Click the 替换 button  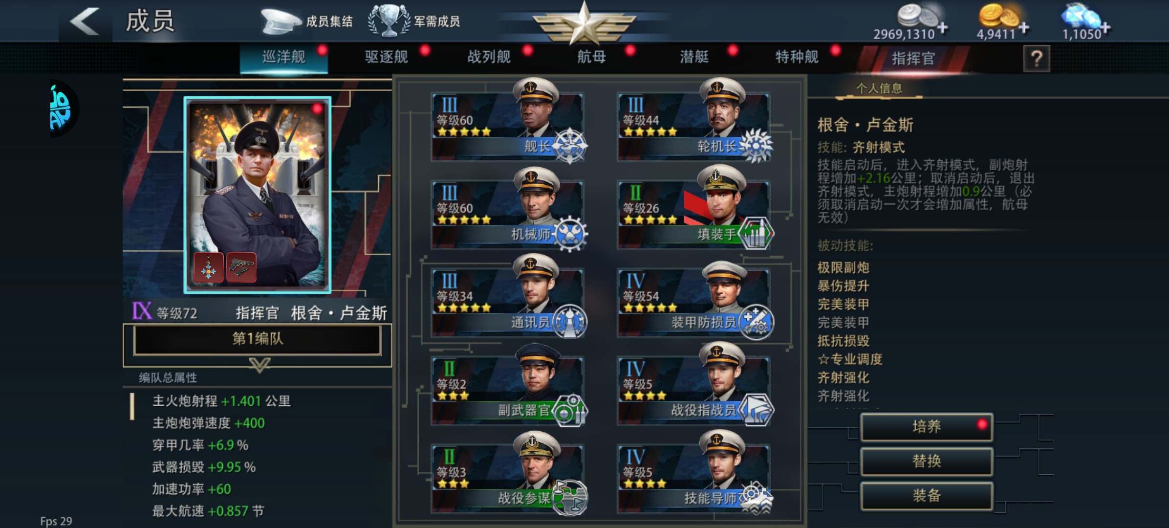coord(927,461)
